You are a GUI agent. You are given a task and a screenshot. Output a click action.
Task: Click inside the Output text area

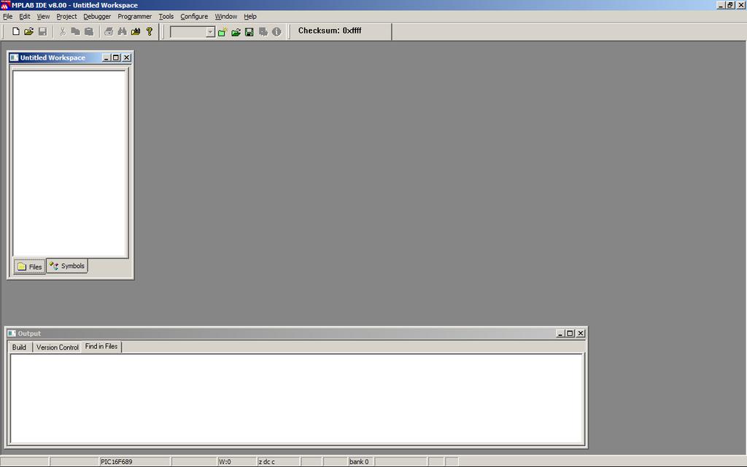click(297, 399)
